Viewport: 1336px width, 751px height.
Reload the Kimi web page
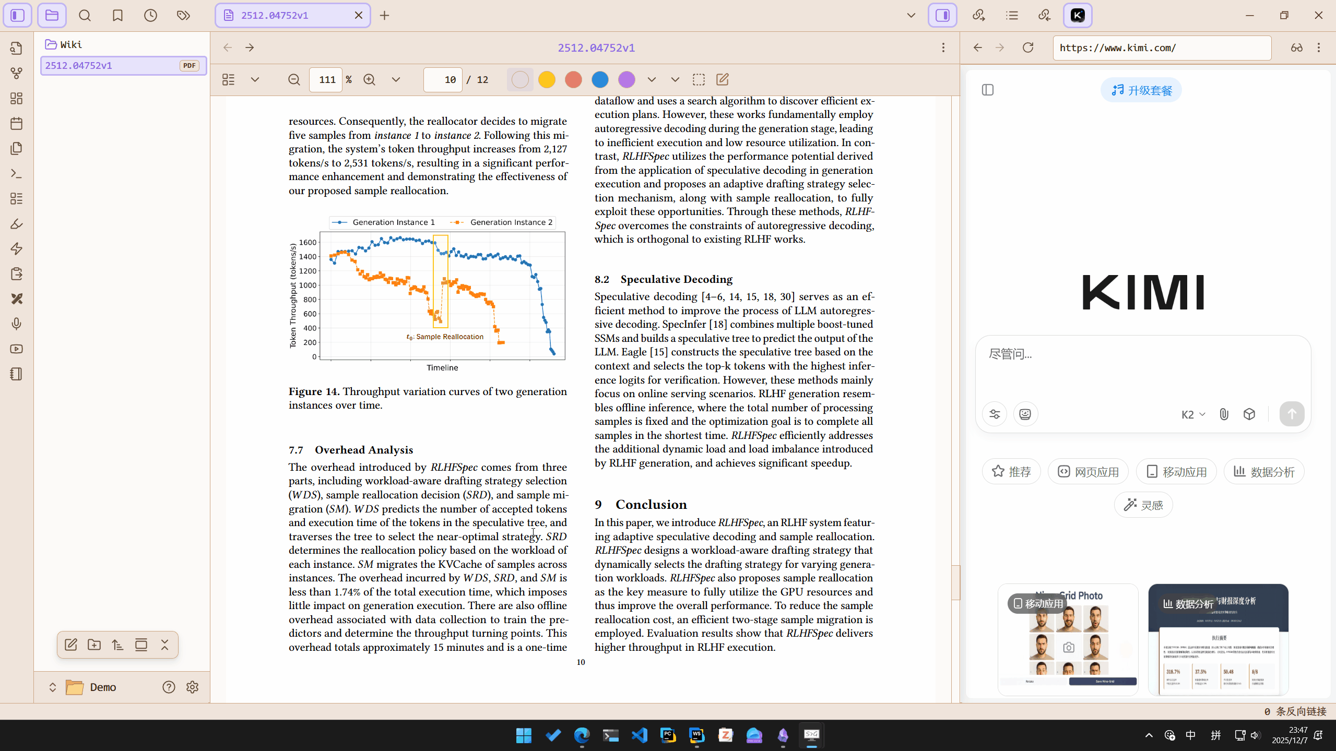(x=1028, y=47)
